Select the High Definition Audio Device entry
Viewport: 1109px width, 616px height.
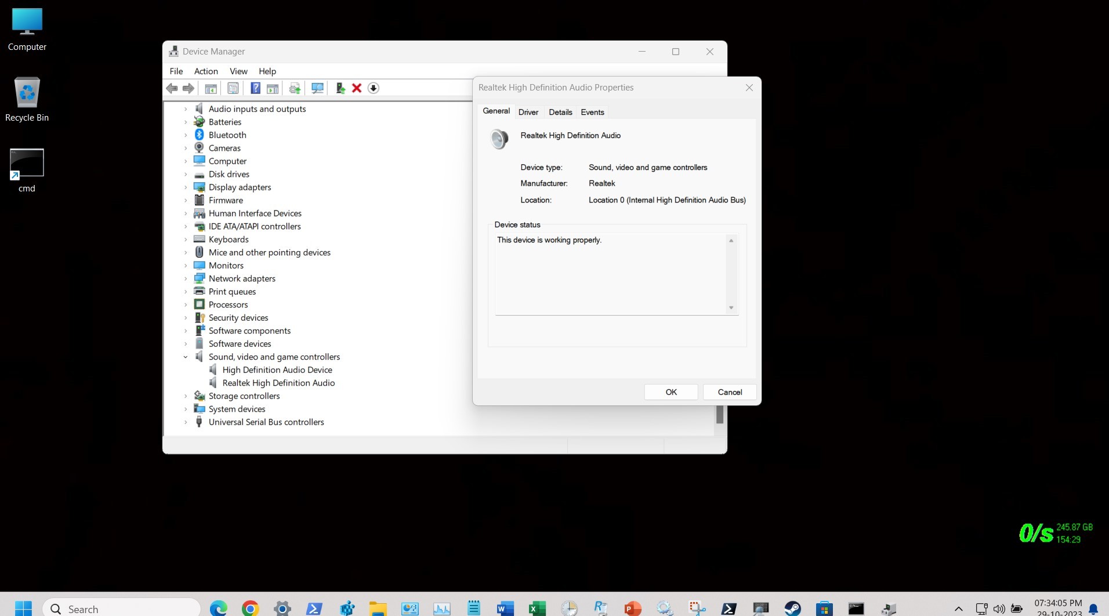[277, 370]
